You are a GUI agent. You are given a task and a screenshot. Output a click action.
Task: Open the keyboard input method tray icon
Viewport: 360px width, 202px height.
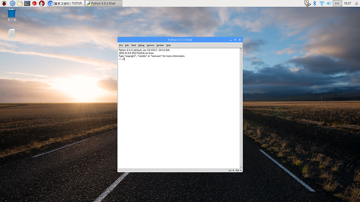click(307, 3)
